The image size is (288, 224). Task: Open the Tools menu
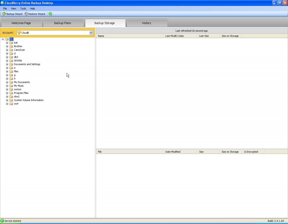[23, 8]
